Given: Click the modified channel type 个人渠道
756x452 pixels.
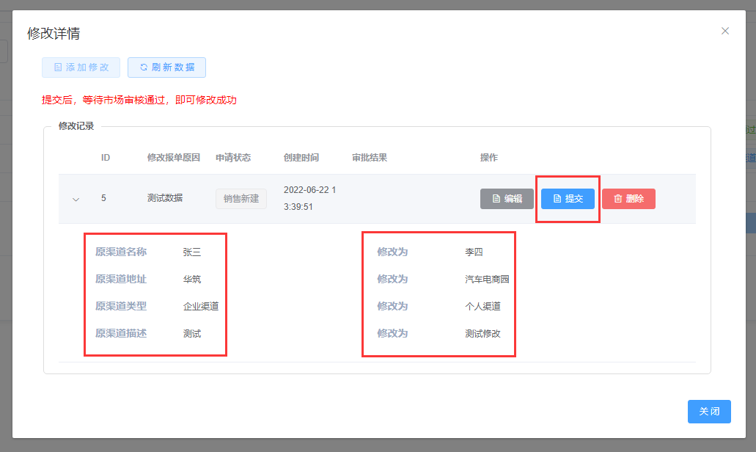Looking at the screenshot, I should point(482,307).
